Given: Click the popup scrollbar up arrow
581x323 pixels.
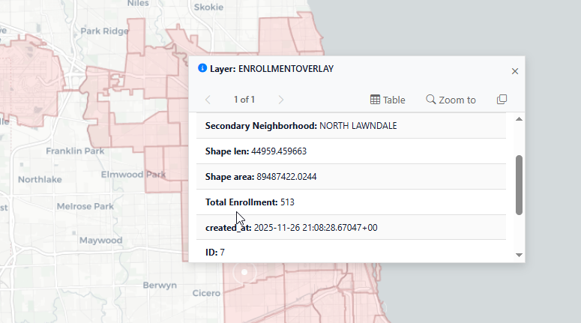Looking at the screenshot, I should click(x=519, y=119).
